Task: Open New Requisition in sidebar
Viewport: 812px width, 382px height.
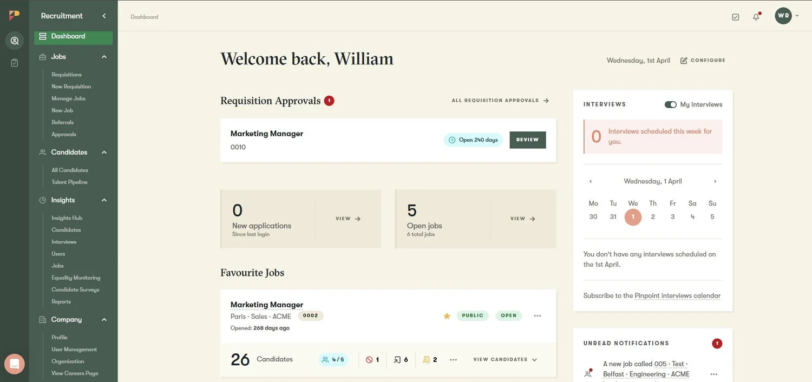Action: click(71, 87)
